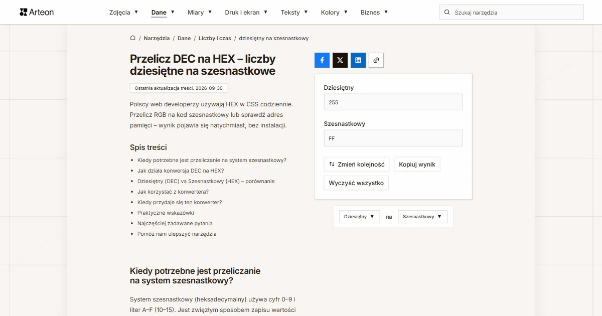Open the target unit Szesnastkowy dropdown
The width and height of the screenshot is (602, 316).
(x=422, y=217)
